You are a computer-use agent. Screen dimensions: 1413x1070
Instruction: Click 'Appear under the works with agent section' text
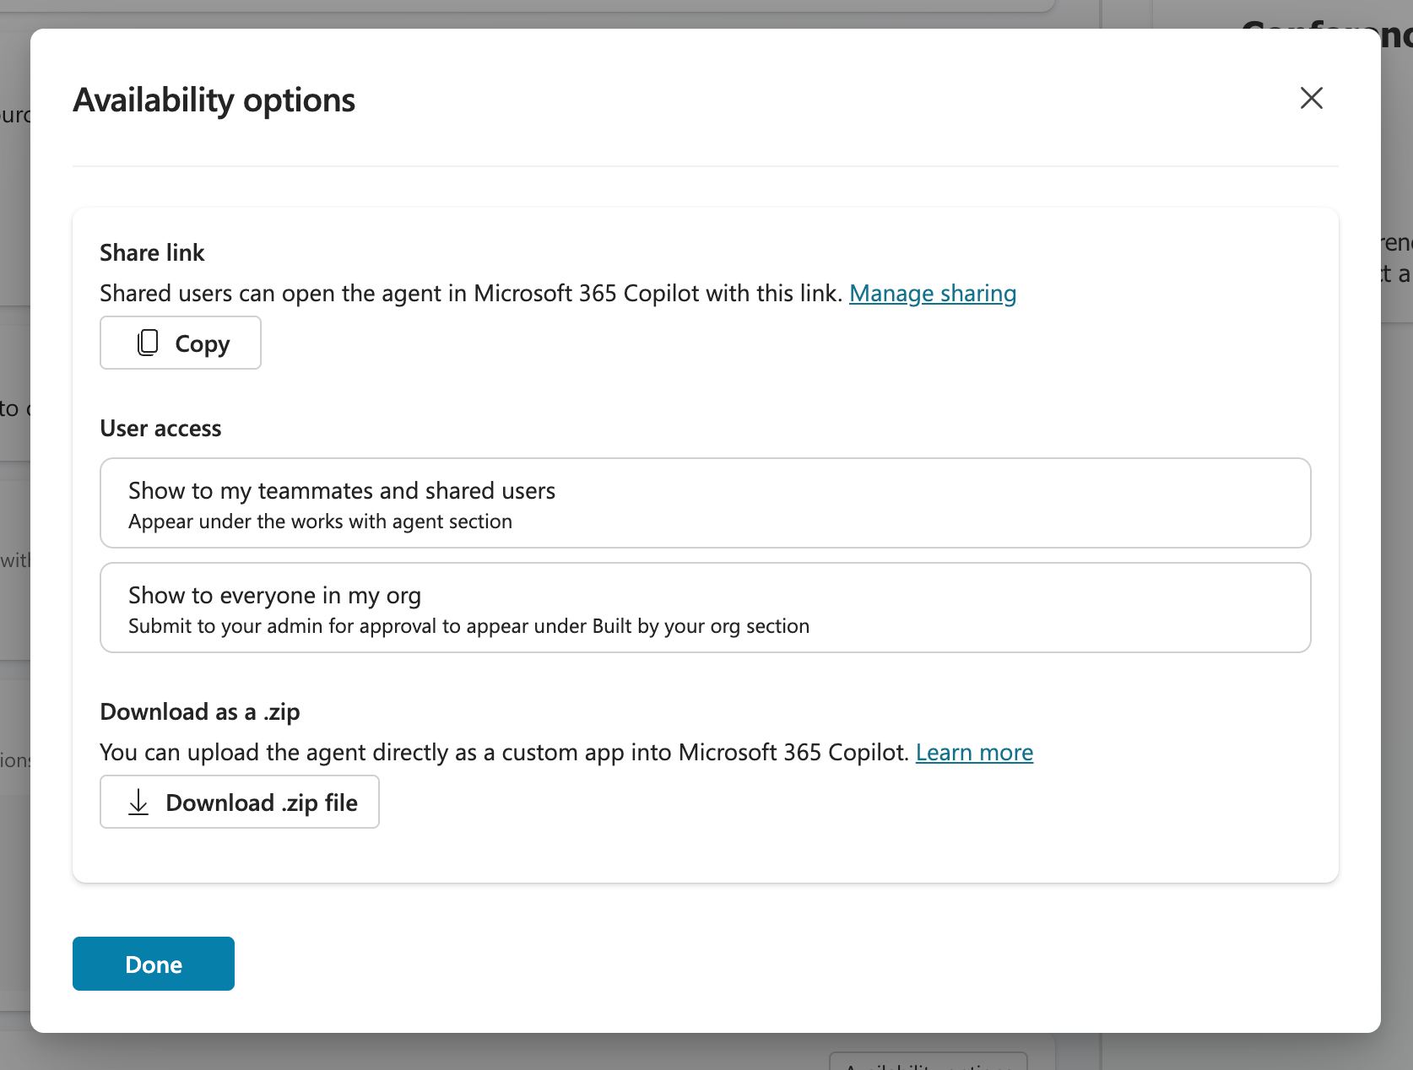coord(320,521)
